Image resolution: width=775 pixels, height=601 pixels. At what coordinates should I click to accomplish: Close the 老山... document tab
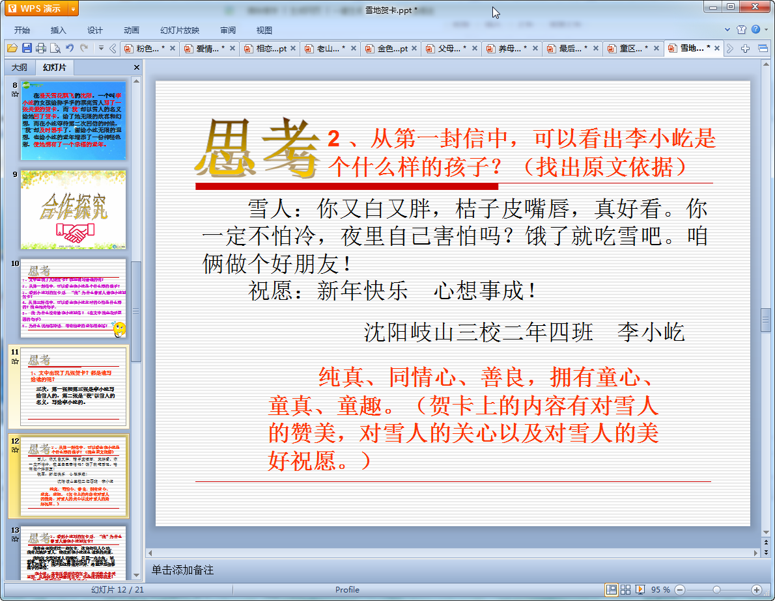(354, 48)
